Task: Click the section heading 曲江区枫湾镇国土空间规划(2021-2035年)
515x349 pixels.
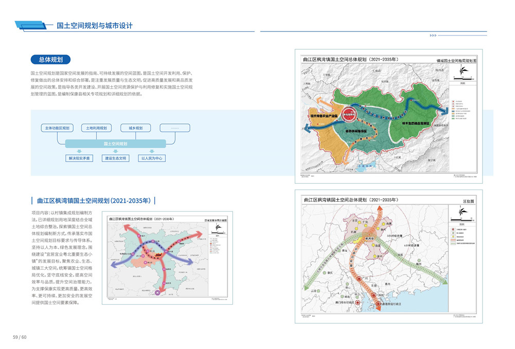Action: point(94,201)
